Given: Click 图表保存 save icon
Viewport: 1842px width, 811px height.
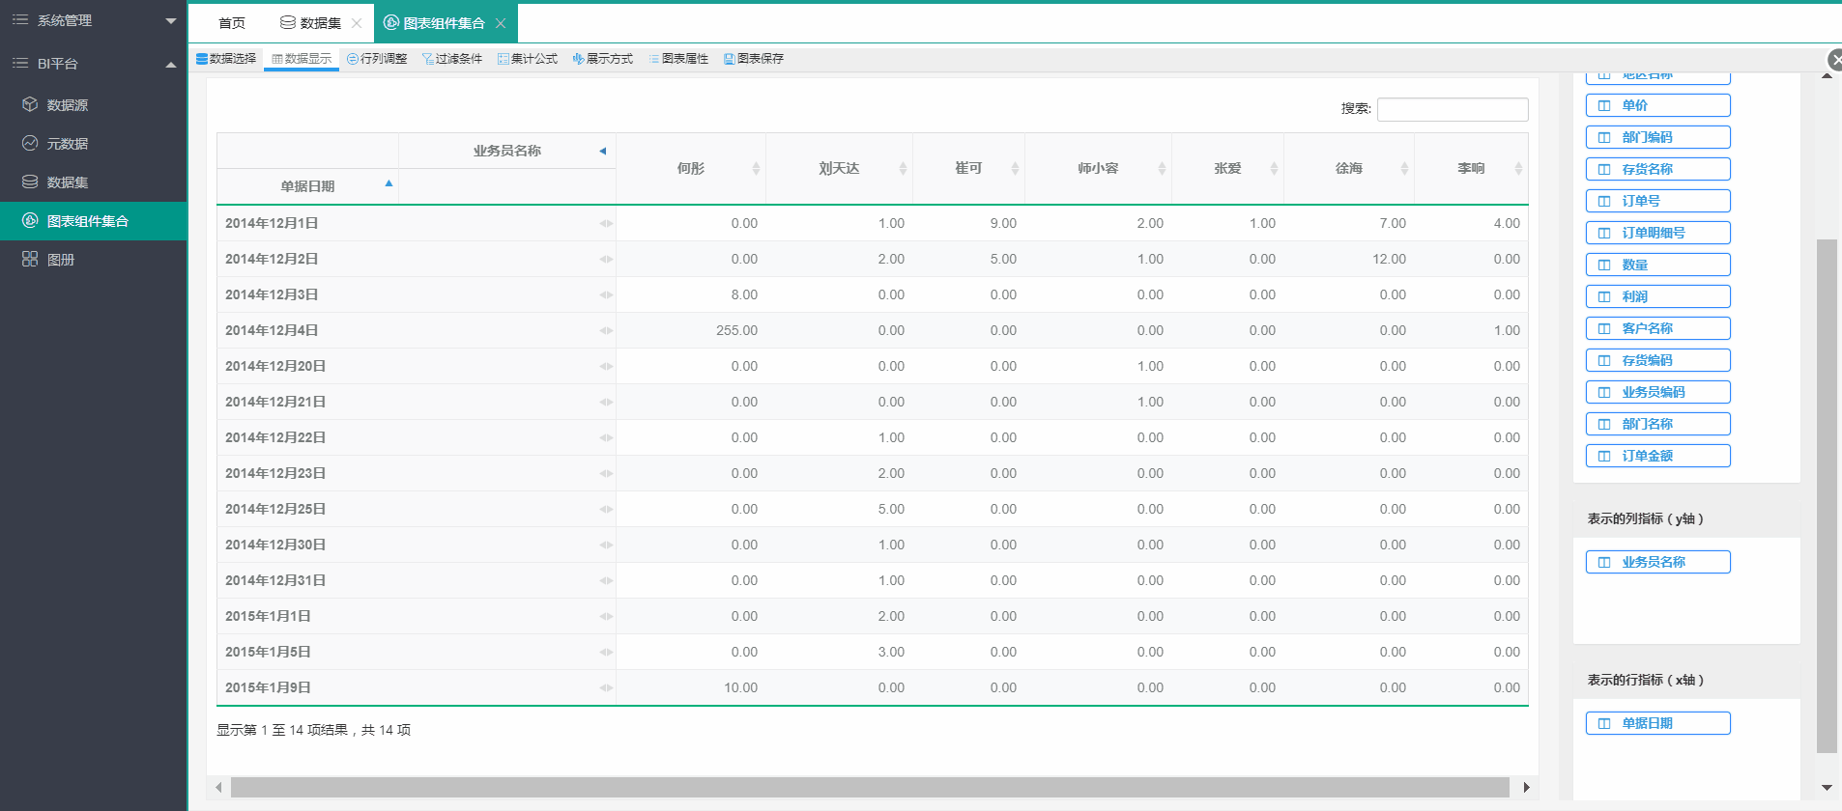Looking at the screenshot, I should click(x=729, y=59).
